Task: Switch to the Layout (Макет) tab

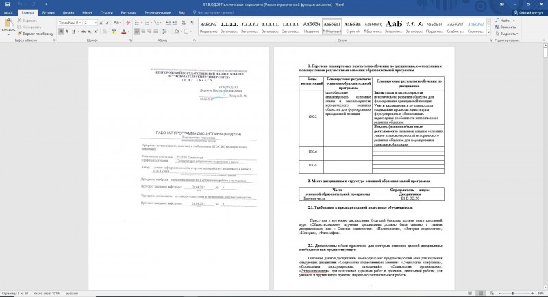Action: click(x=88, y=13)
